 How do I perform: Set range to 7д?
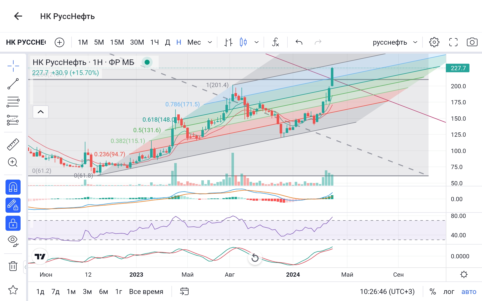pos(55,291)
